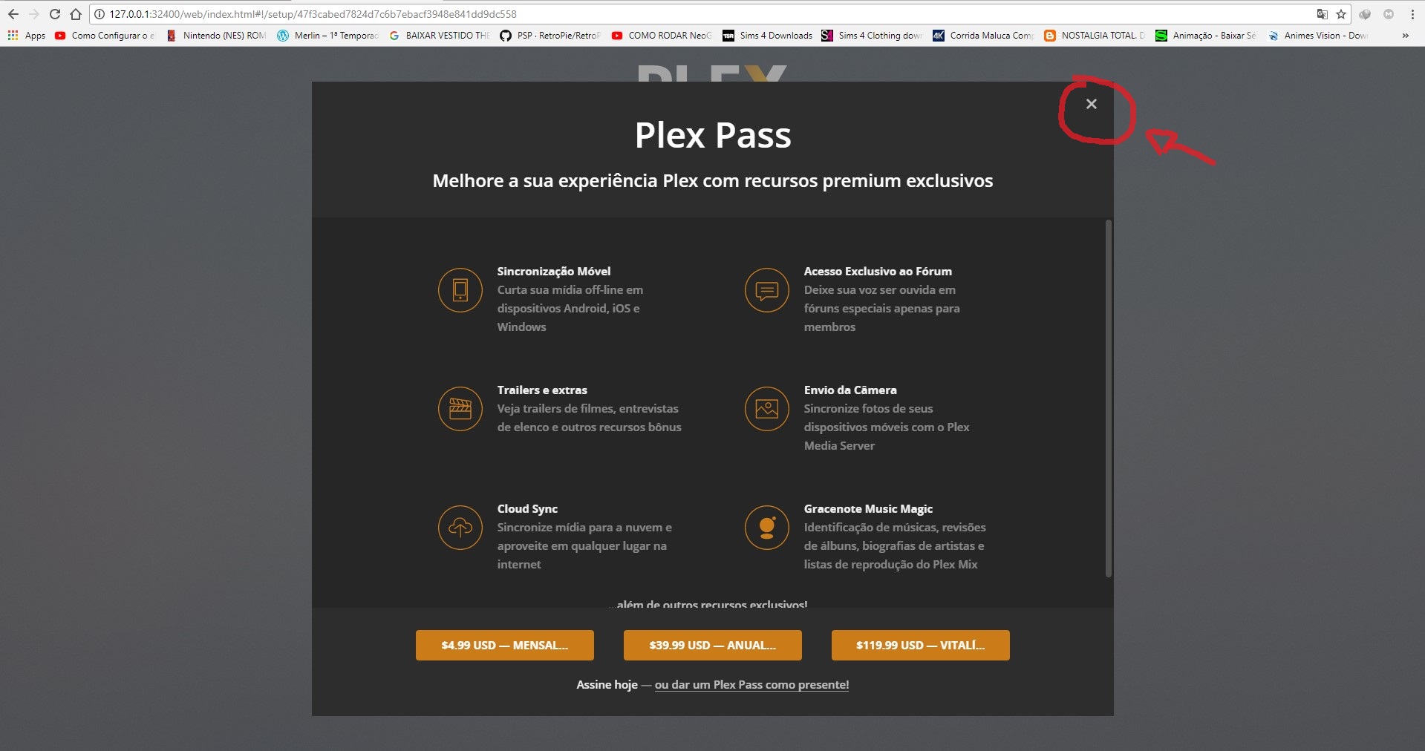
Task: Open the browser home page
Action: pos(76,14)
